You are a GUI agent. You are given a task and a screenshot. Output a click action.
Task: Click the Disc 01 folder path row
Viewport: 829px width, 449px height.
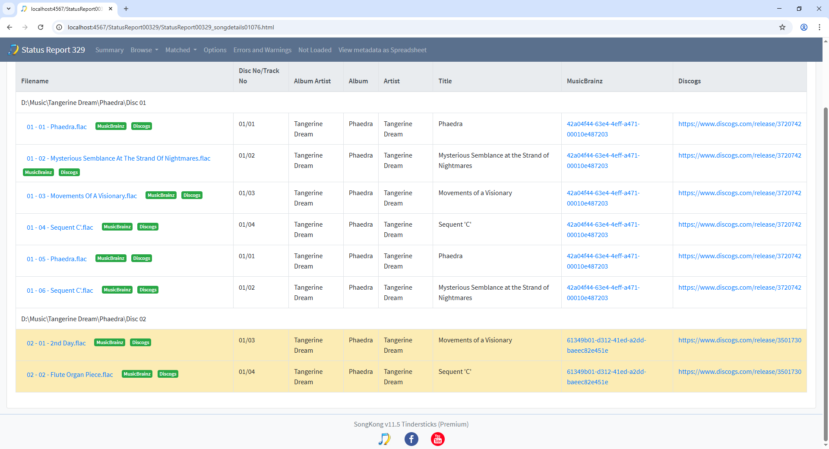[x=411, y=103]
